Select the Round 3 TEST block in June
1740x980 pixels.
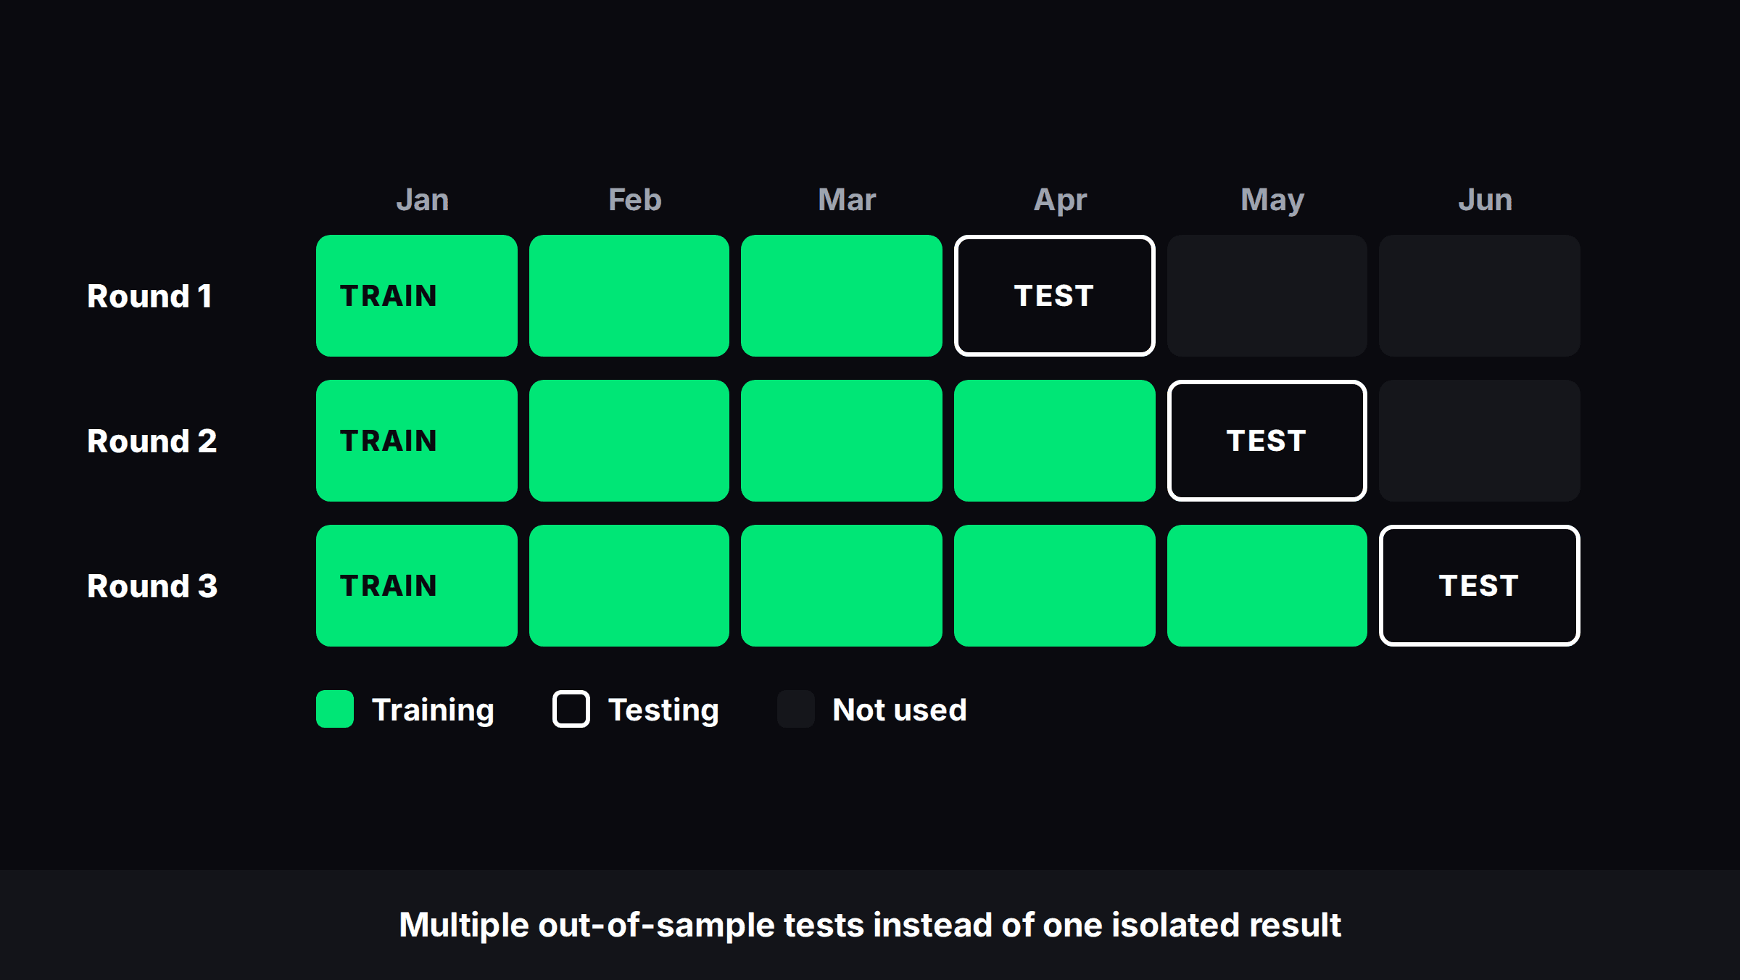[x=1480, y=586]
